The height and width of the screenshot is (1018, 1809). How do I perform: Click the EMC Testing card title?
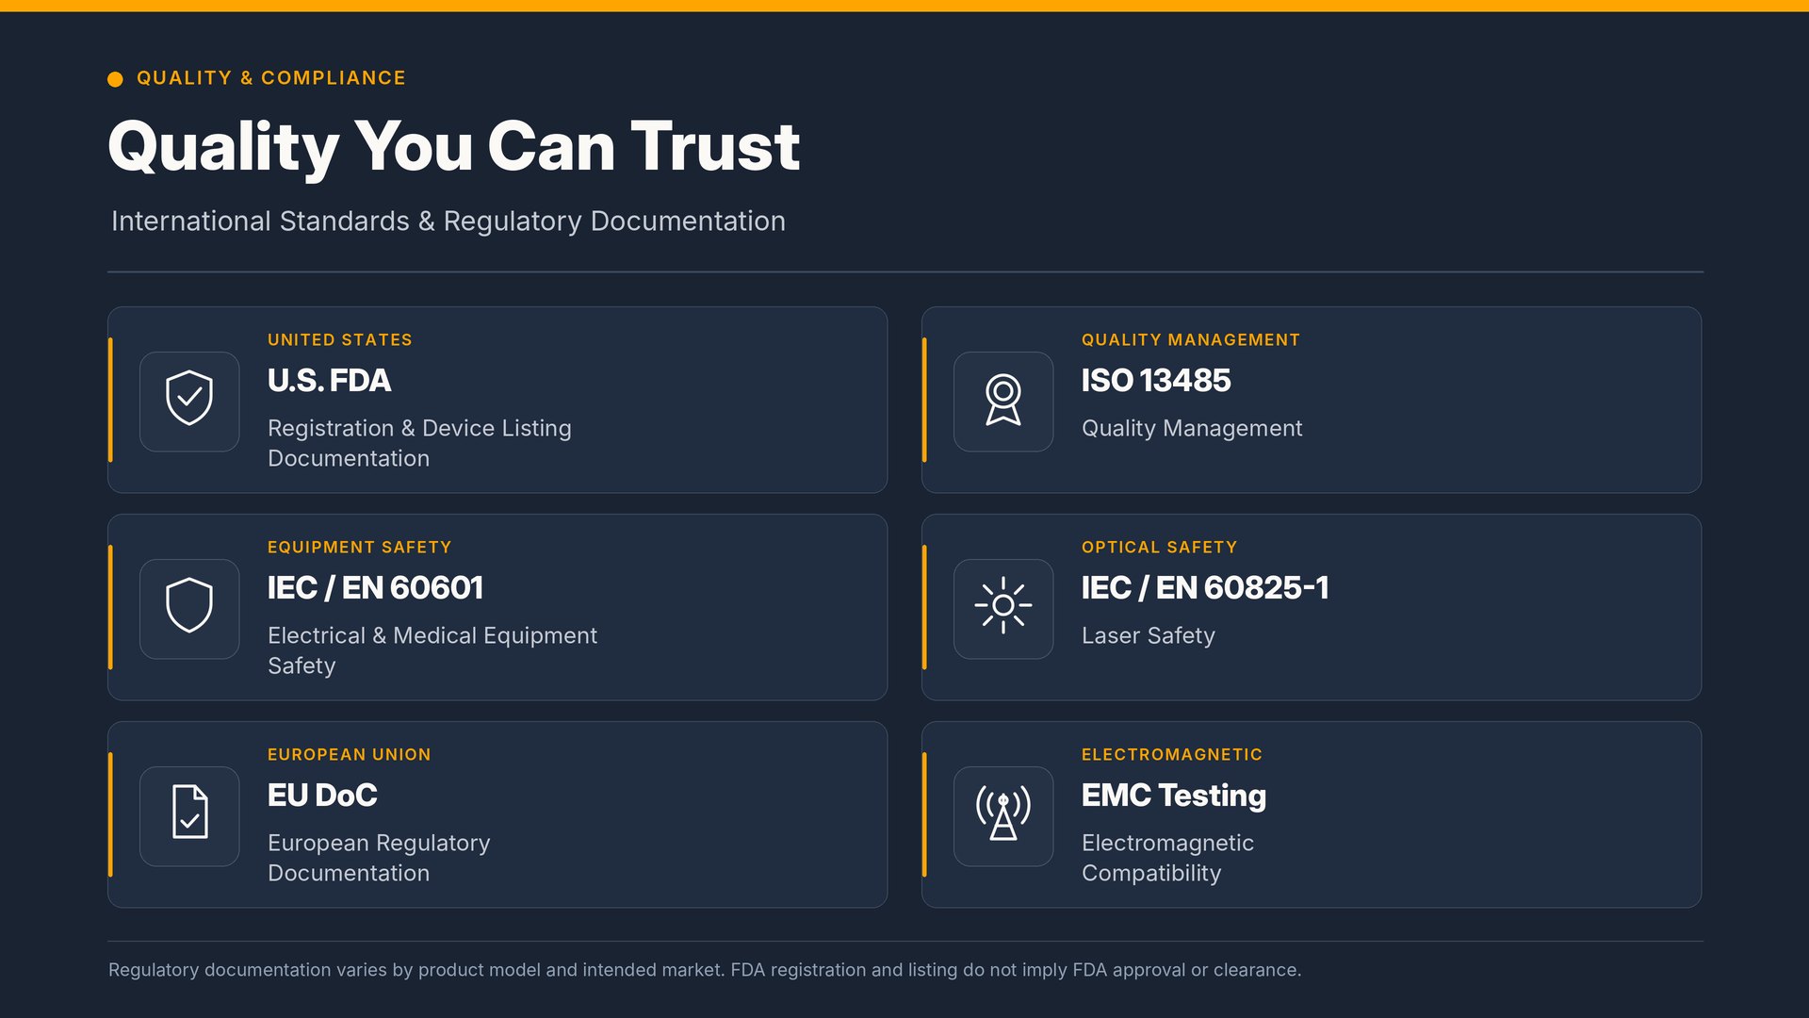click(x=1174, y=796)
